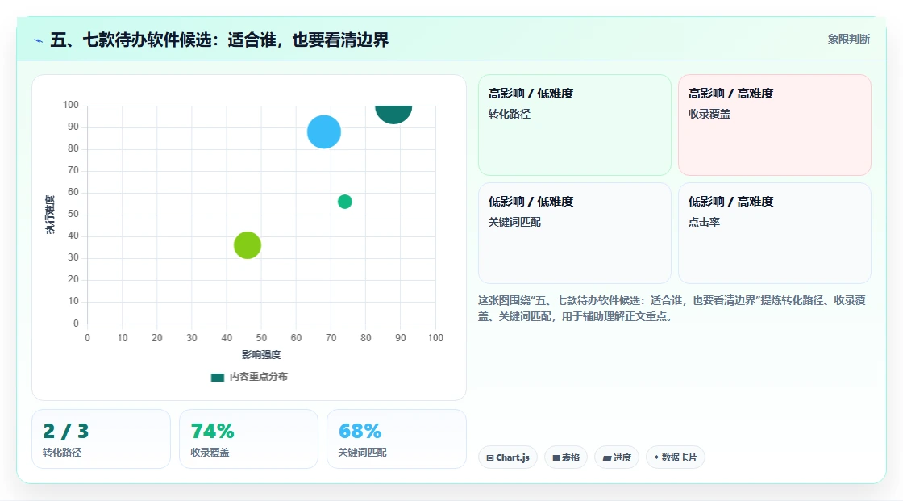
Task: Select the 高影响 / 低难度 quadrant card
Action: click(x=575, y=124)
